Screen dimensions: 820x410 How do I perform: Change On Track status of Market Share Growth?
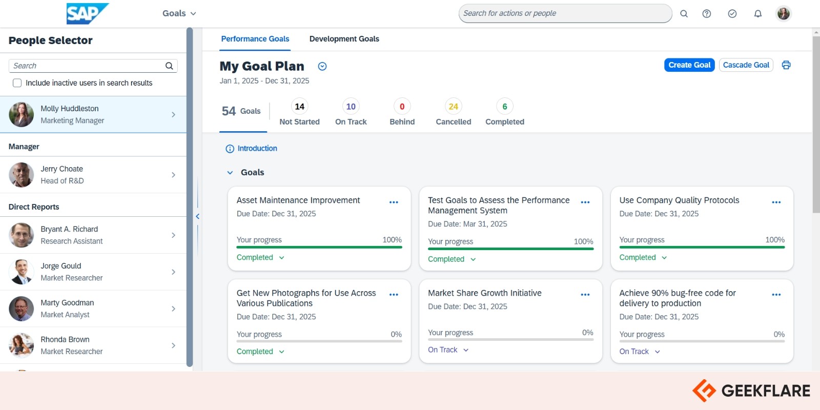point(448,350)
